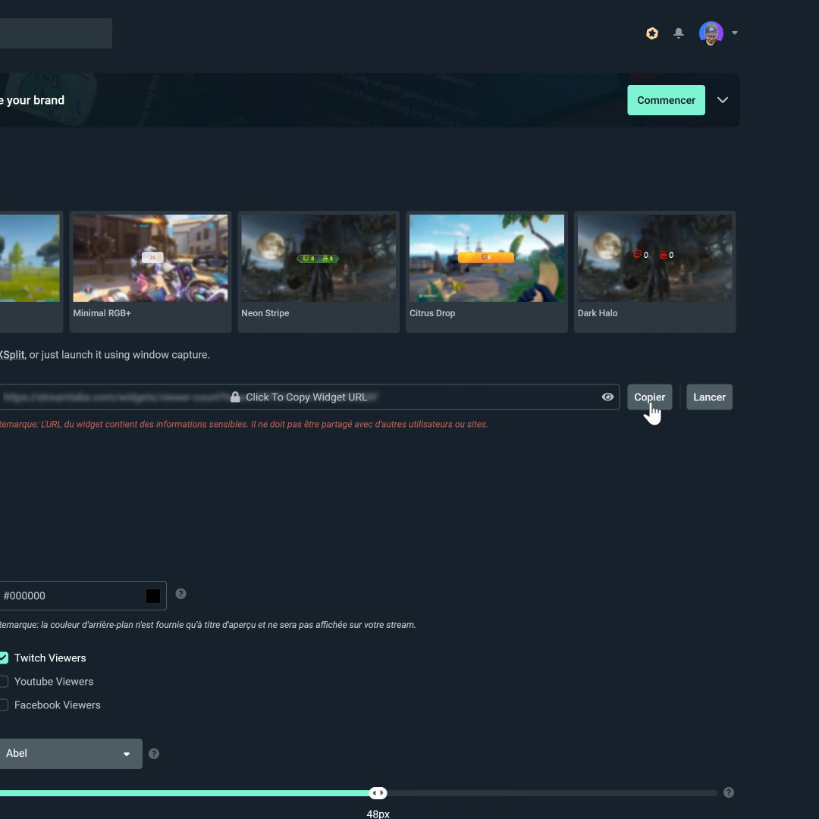
Task: Click the user profile avatar
Action: 711,33
